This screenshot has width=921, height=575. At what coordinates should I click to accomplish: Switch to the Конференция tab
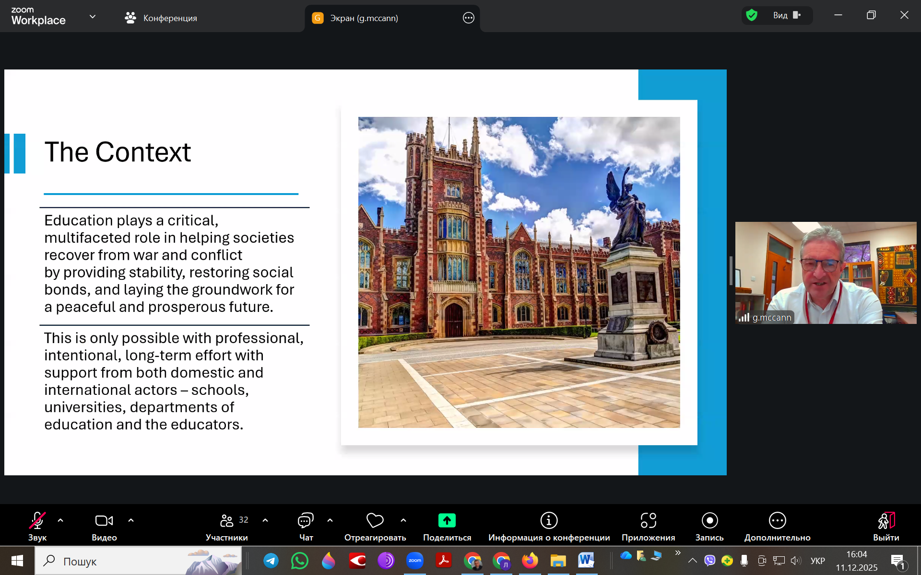coord(161,18)
